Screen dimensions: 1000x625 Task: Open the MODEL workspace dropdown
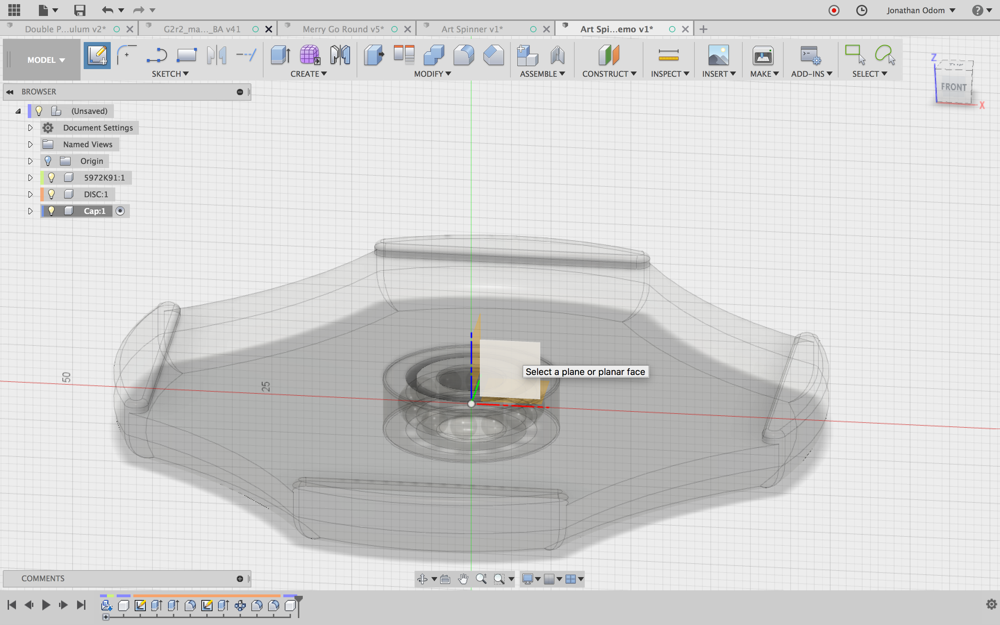click(46, 60)
